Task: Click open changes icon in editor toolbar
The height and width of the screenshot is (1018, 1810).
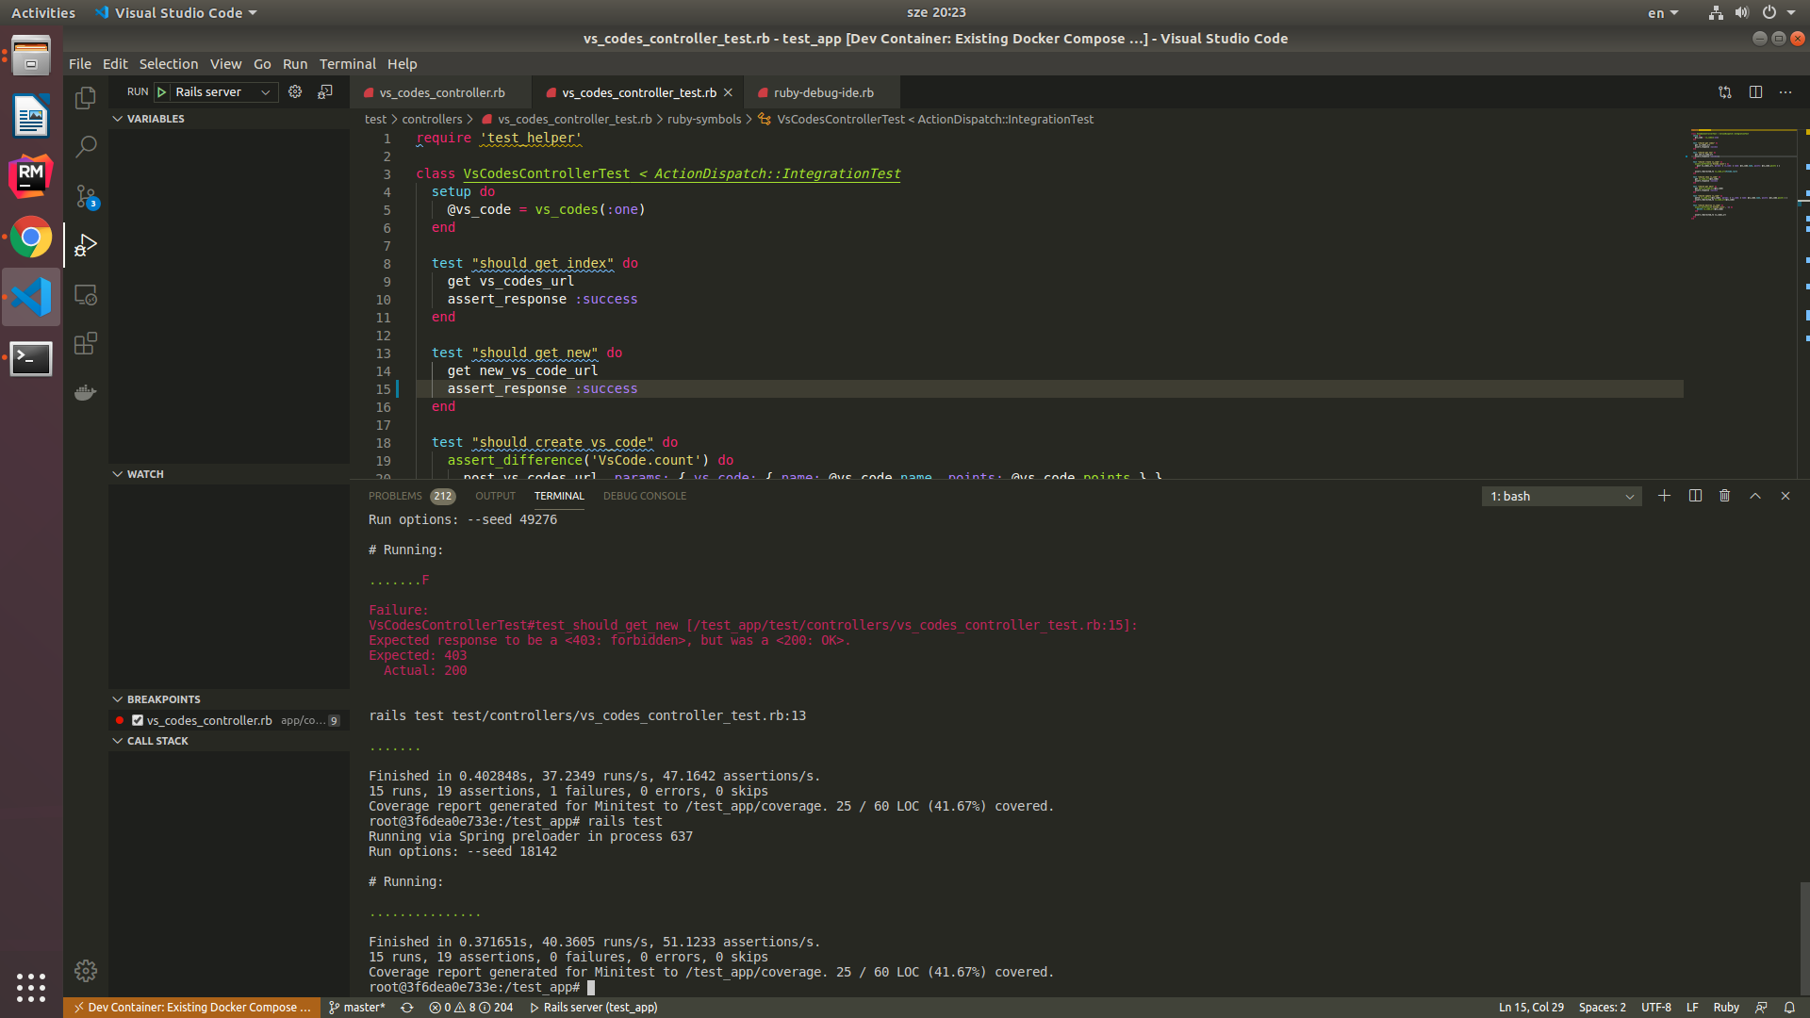Action: 1724,92
